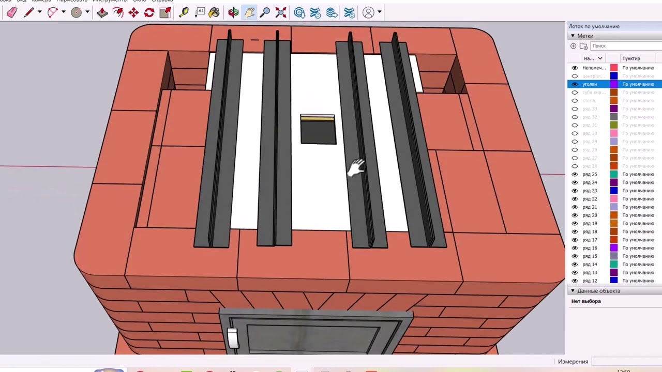The height and width of the screenshot is (372, 662).
Task: Hide the уголки tag
Action: click(x=575, y=84)
